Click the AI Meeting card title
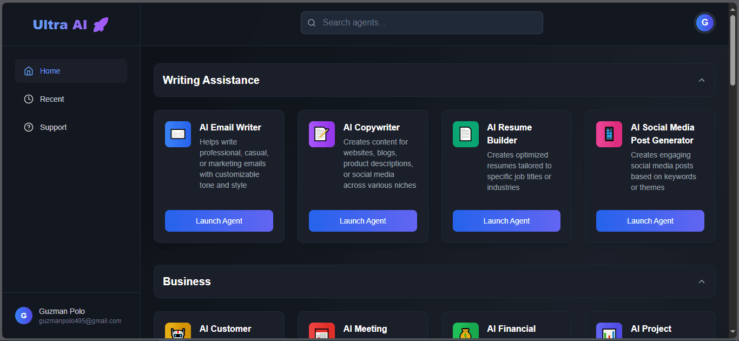Viewport: 739px width, 341px height. [x=365, y=329]
